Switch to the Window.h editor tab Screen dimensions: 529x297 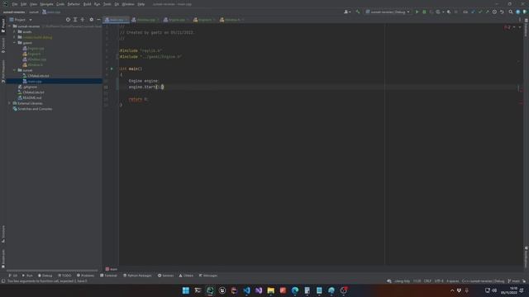pos(231,20)
